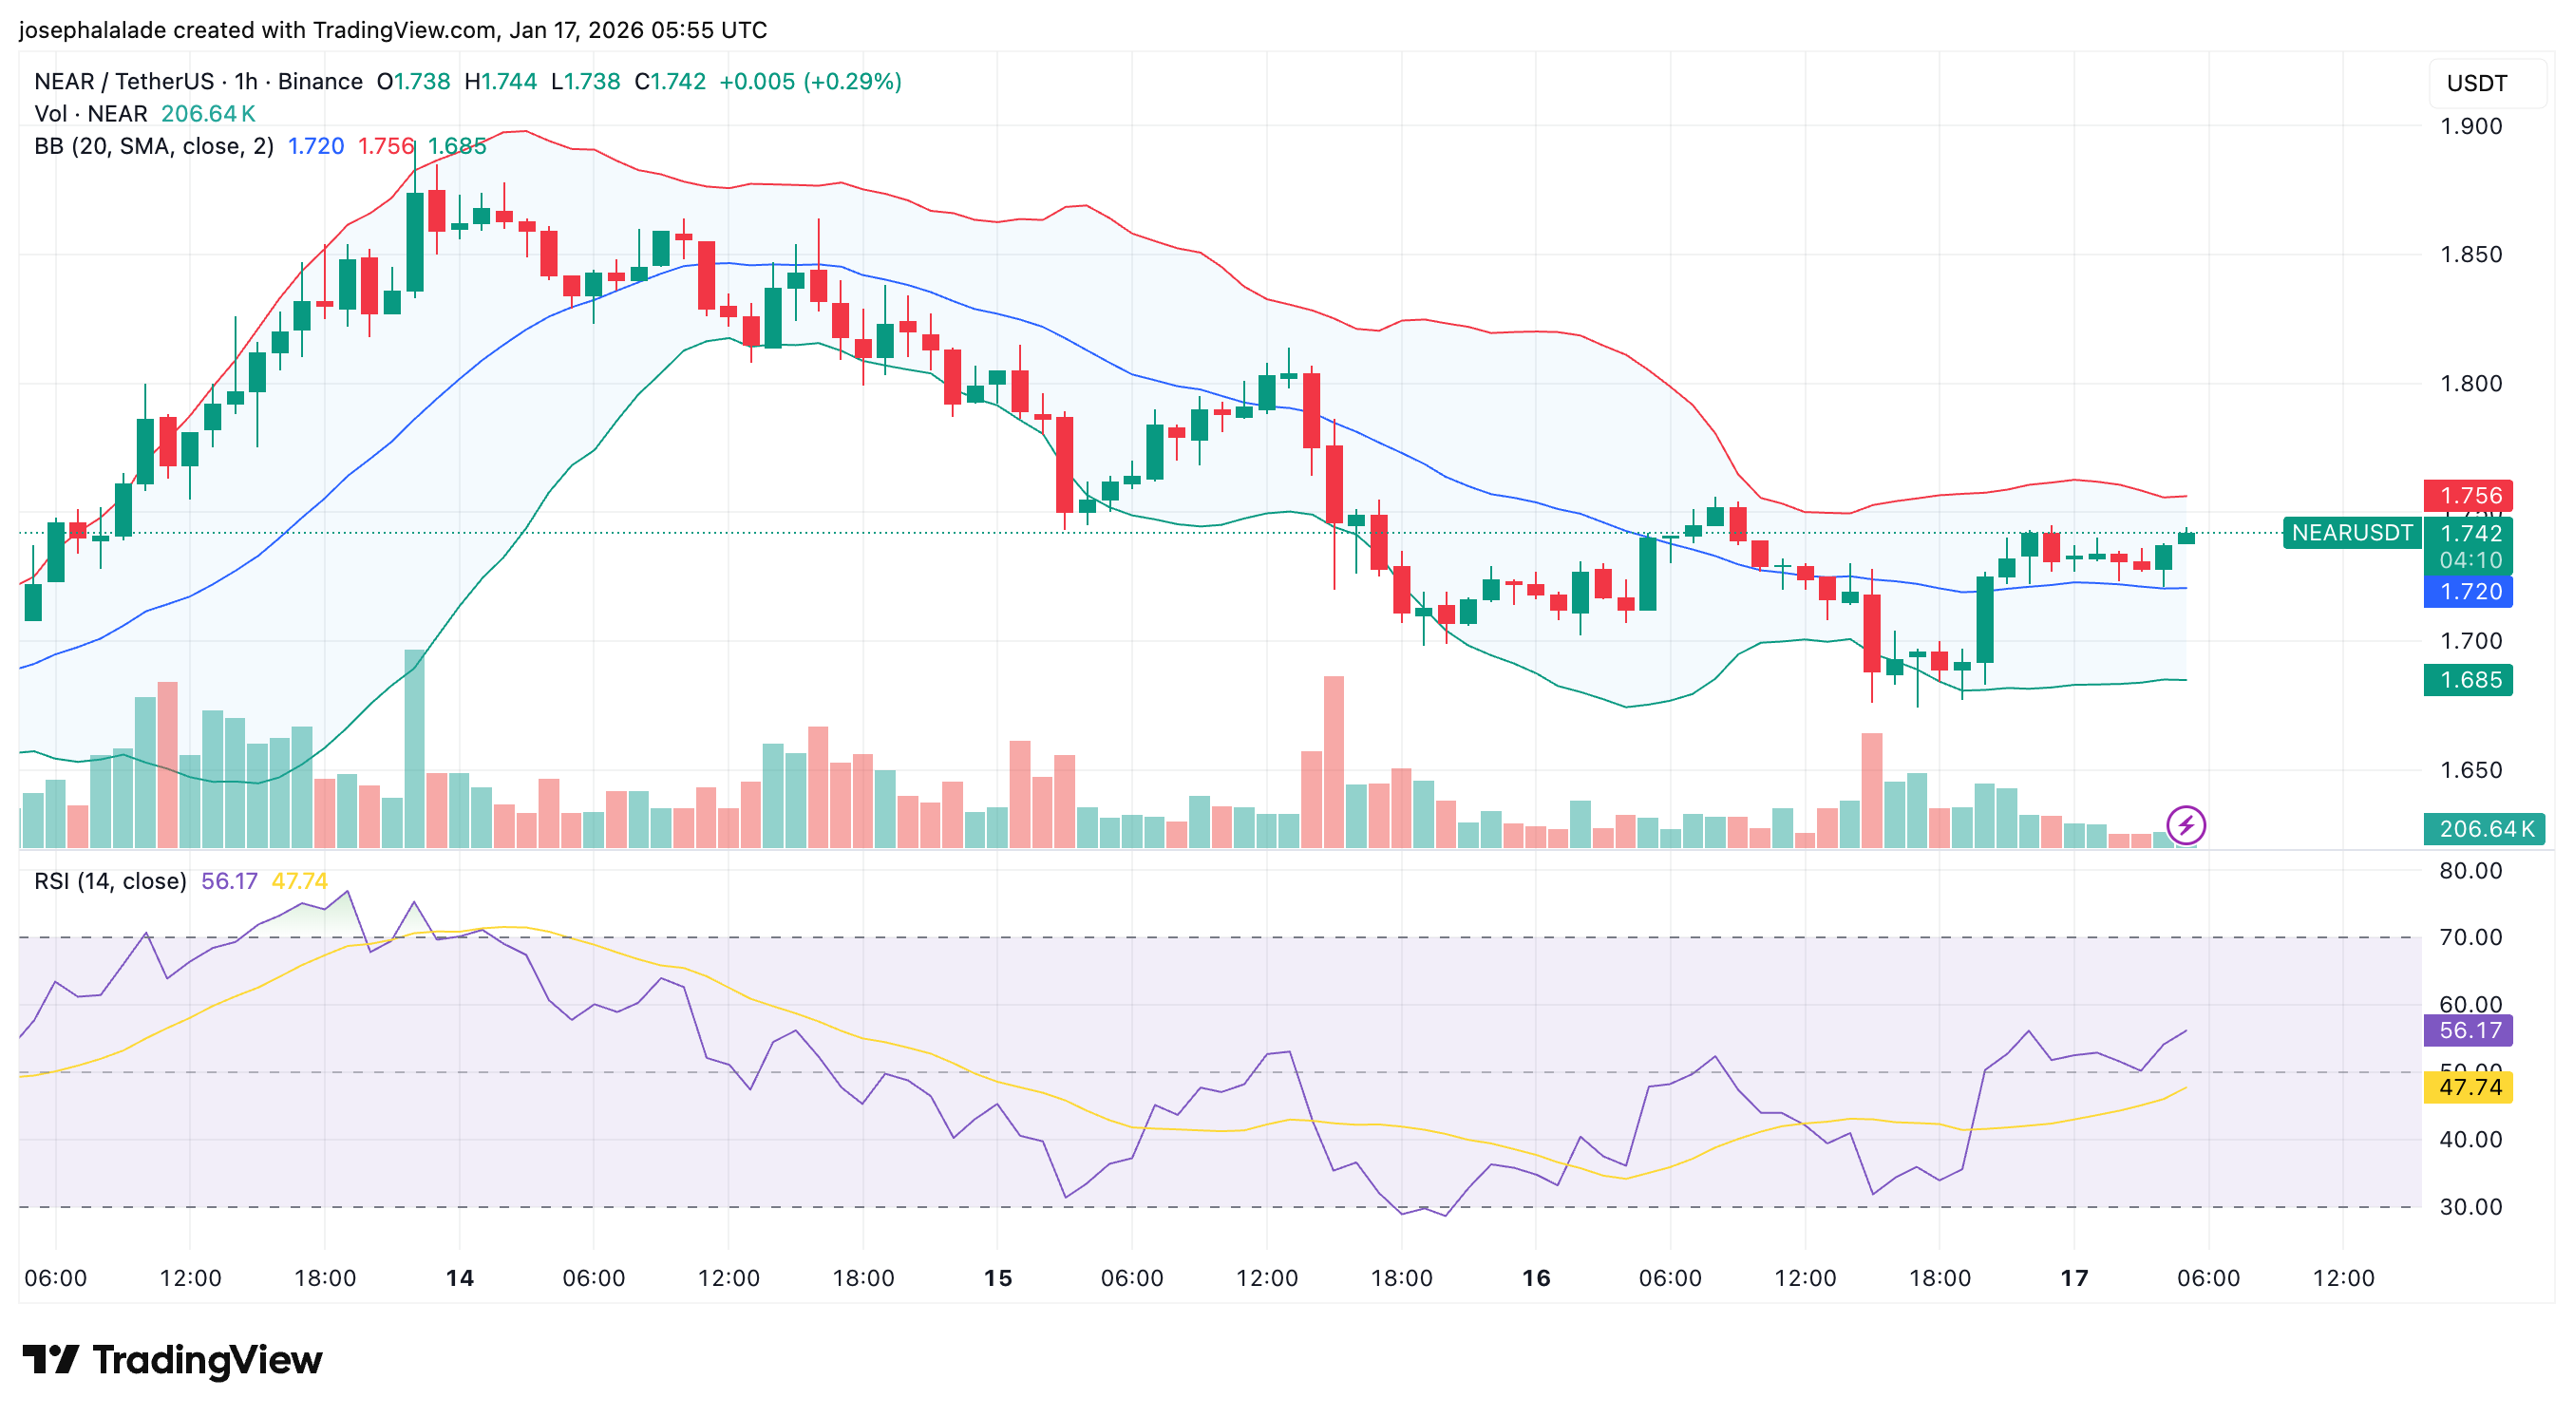Image resolution: width=2574 pixels, height=1417 pixels.
Task: Click the blue 1.720 basis price tag
Action: pyautogui.click(x=2468, y=592)
